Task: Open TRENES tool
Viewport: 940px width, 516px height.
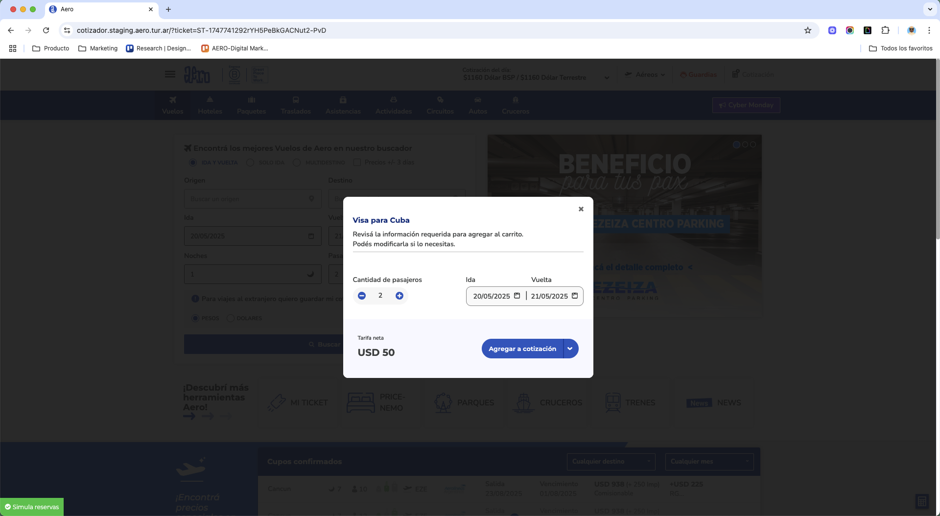Action: click(630, 402)
